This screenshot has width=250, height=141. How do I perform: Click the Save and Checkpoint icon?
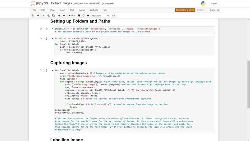[x=33, y=15]
